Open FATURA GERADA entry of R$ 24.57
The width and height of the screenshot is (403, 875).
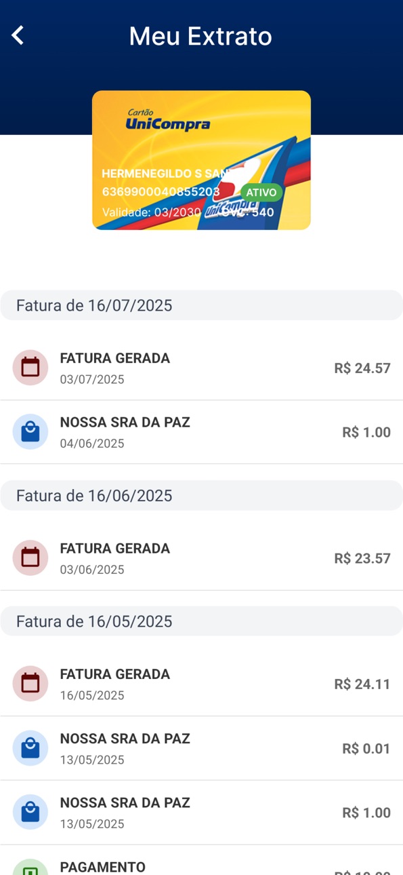[201, 368]
